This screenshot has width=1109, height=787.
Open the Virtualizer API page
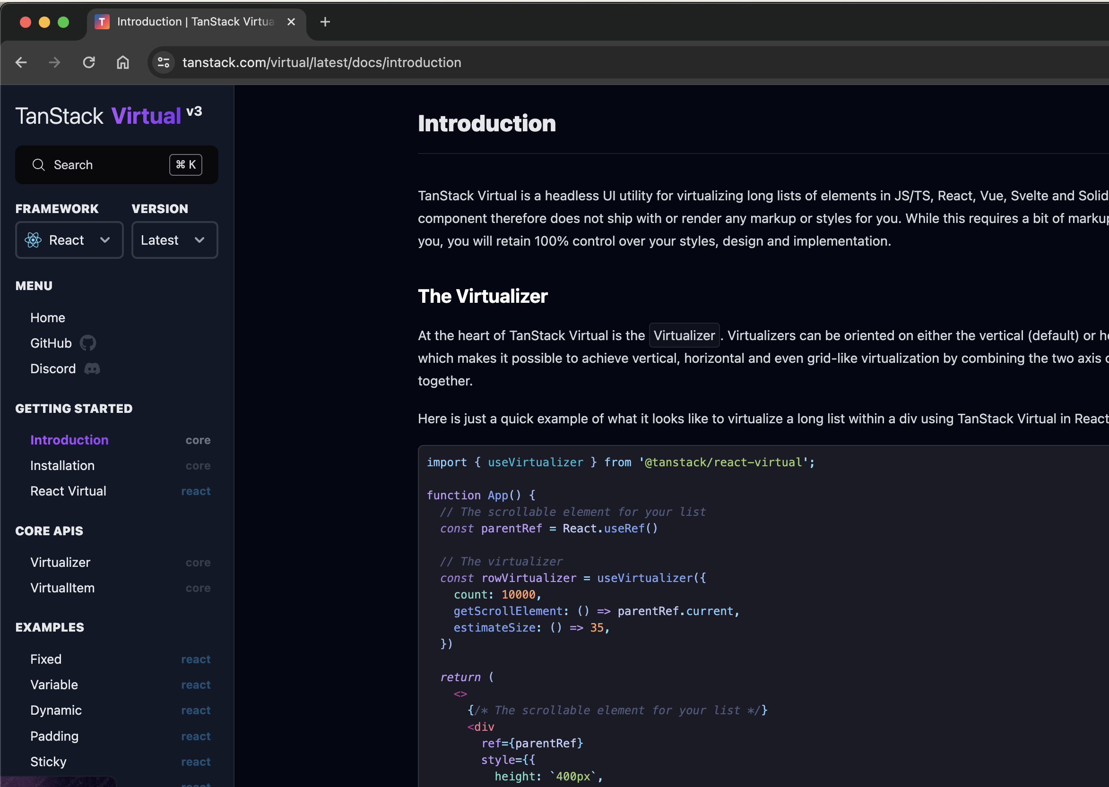tap(60, 563)
